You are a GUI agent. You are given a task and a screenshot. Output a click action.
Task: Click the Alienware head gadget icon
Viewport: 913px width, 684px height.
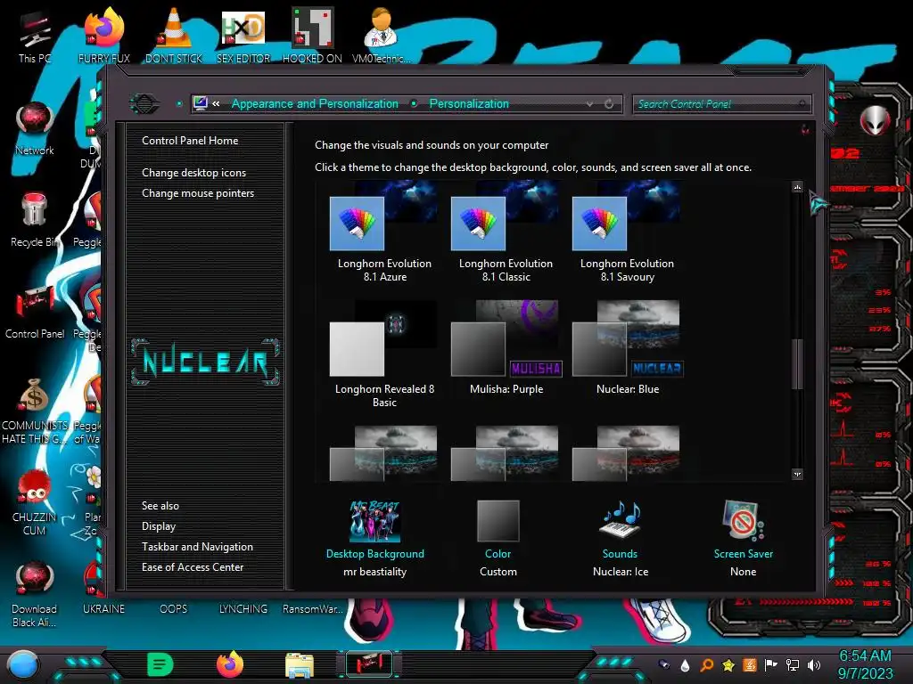pyautogui.click(x=876, y=121)
